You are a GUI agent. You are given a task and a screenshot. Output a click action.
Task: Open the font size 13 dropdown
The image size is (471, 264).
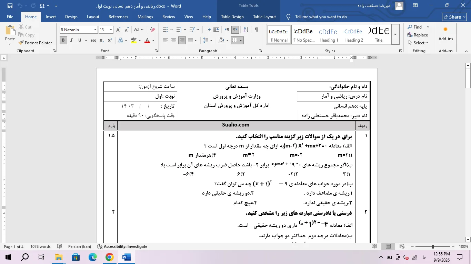(x=111, y=30)
